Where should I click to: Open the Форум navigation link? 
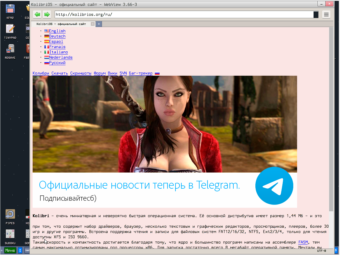tap(100, 73)
